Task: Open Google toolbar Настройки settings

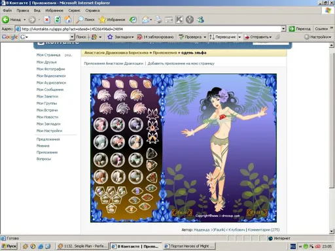Action: [x=318, y=37]
